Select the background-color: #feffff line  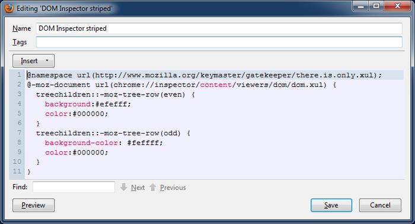[104, 143]
